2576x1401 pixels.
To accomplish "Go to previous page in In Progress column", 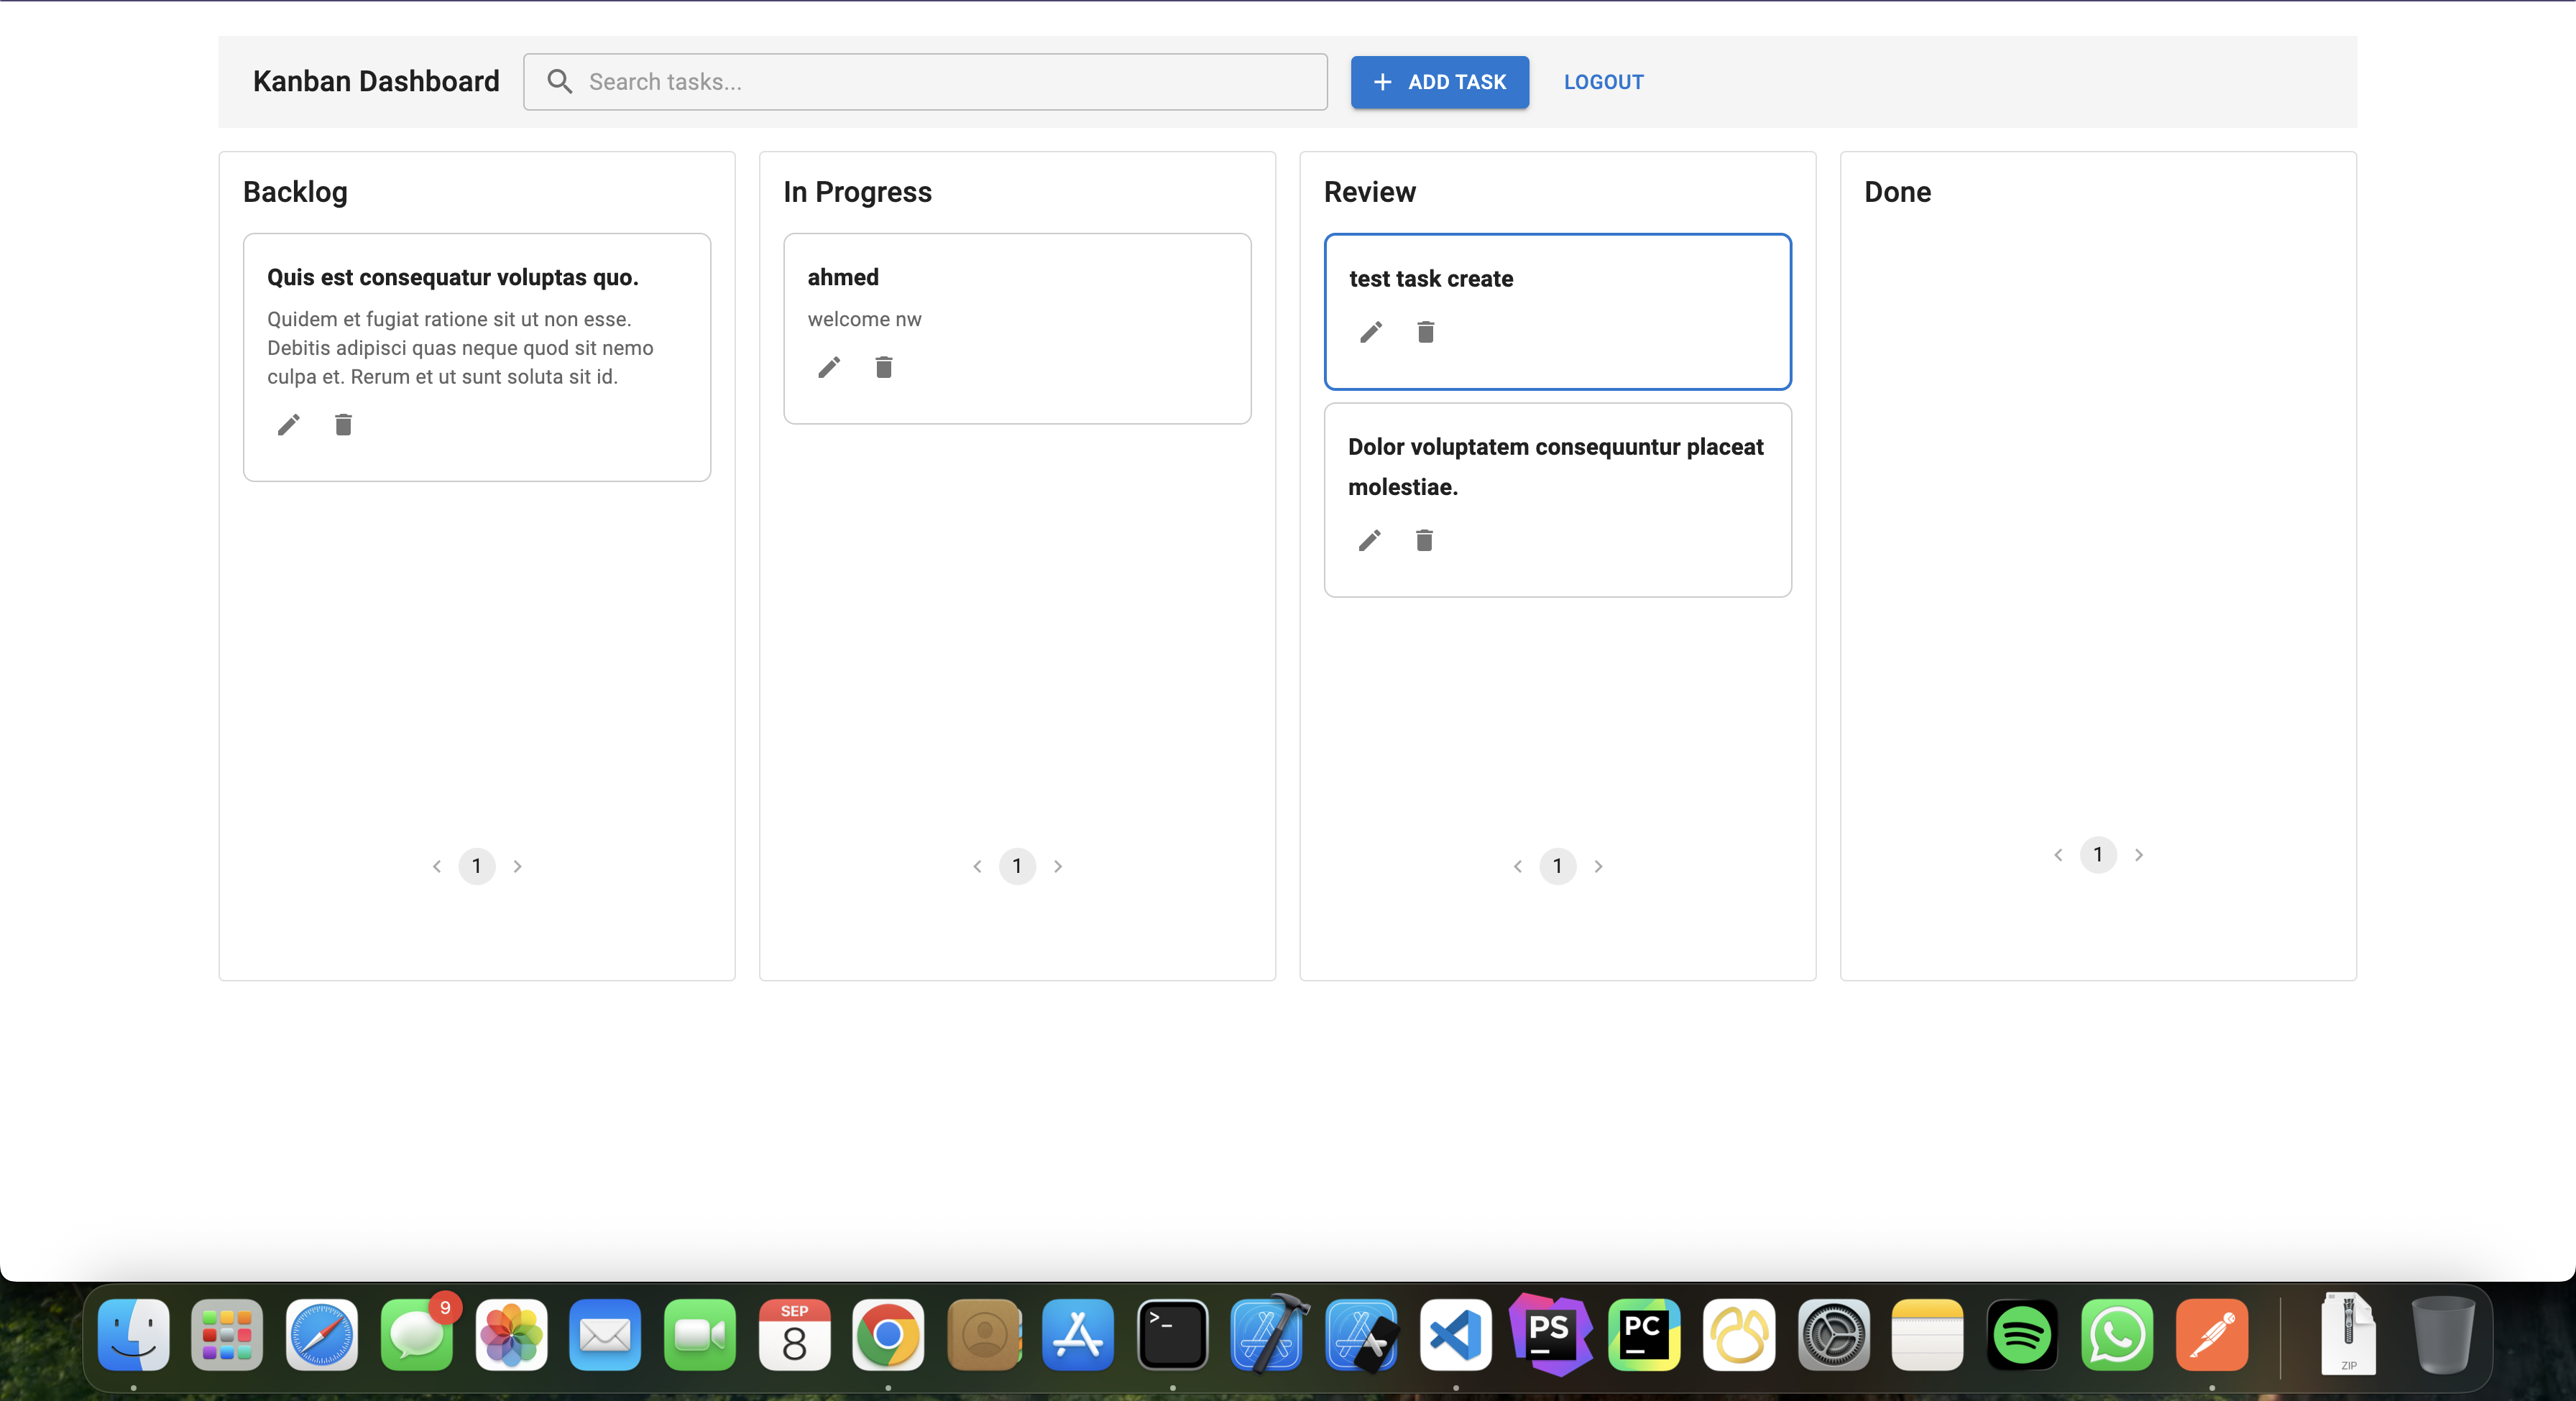I will pos(977,866).
